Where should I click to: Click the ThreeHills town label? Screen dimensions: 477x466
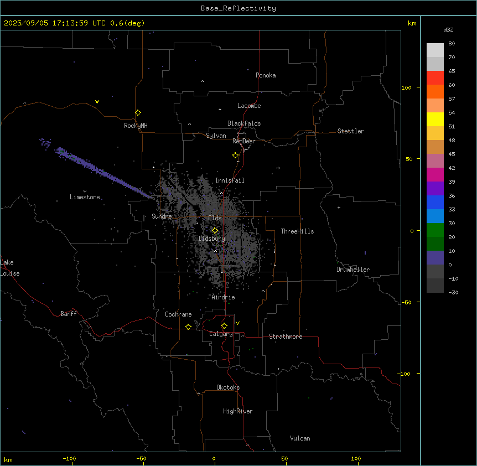click(297, 231)
